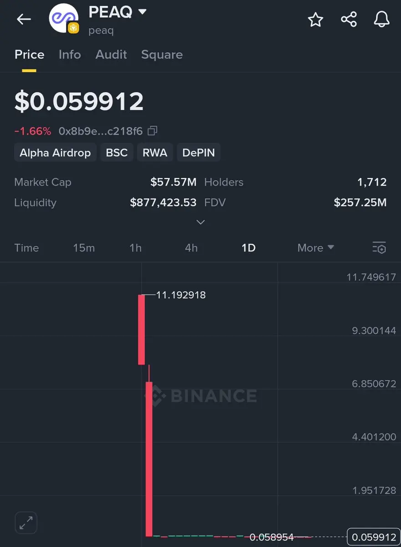Select the 4h chart interval
This screenshot has width=401, height=547.
(x=191, y=248)
